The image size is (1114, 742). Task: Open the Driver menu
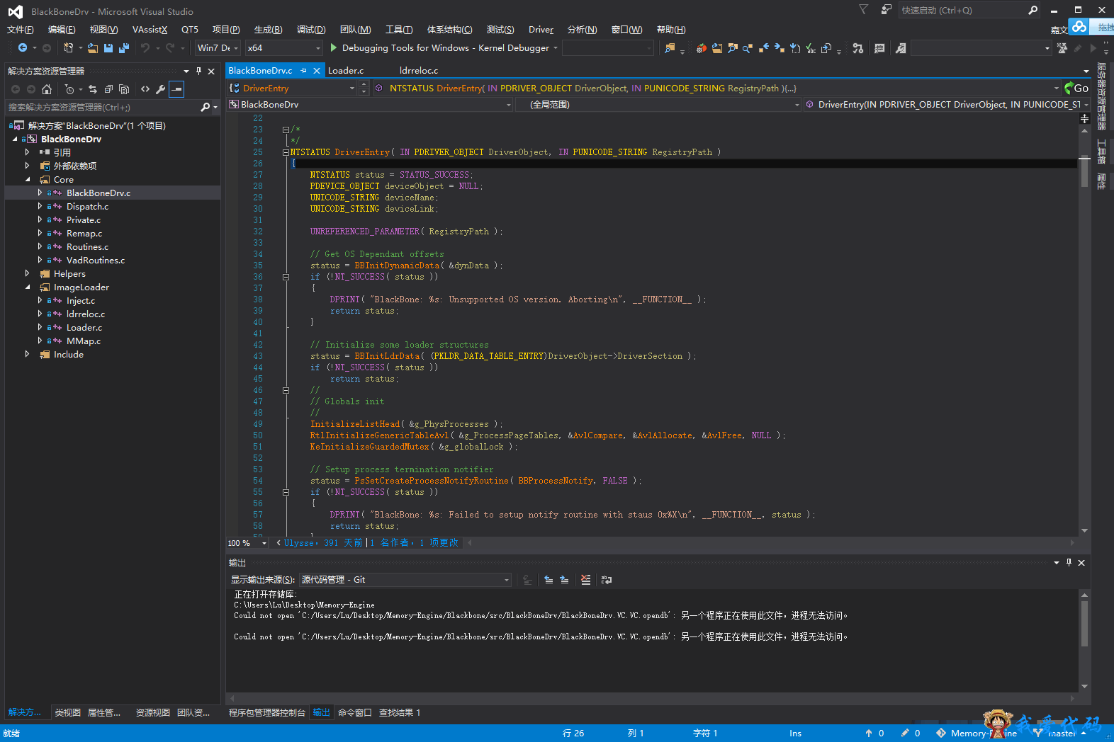click(541, 30)
